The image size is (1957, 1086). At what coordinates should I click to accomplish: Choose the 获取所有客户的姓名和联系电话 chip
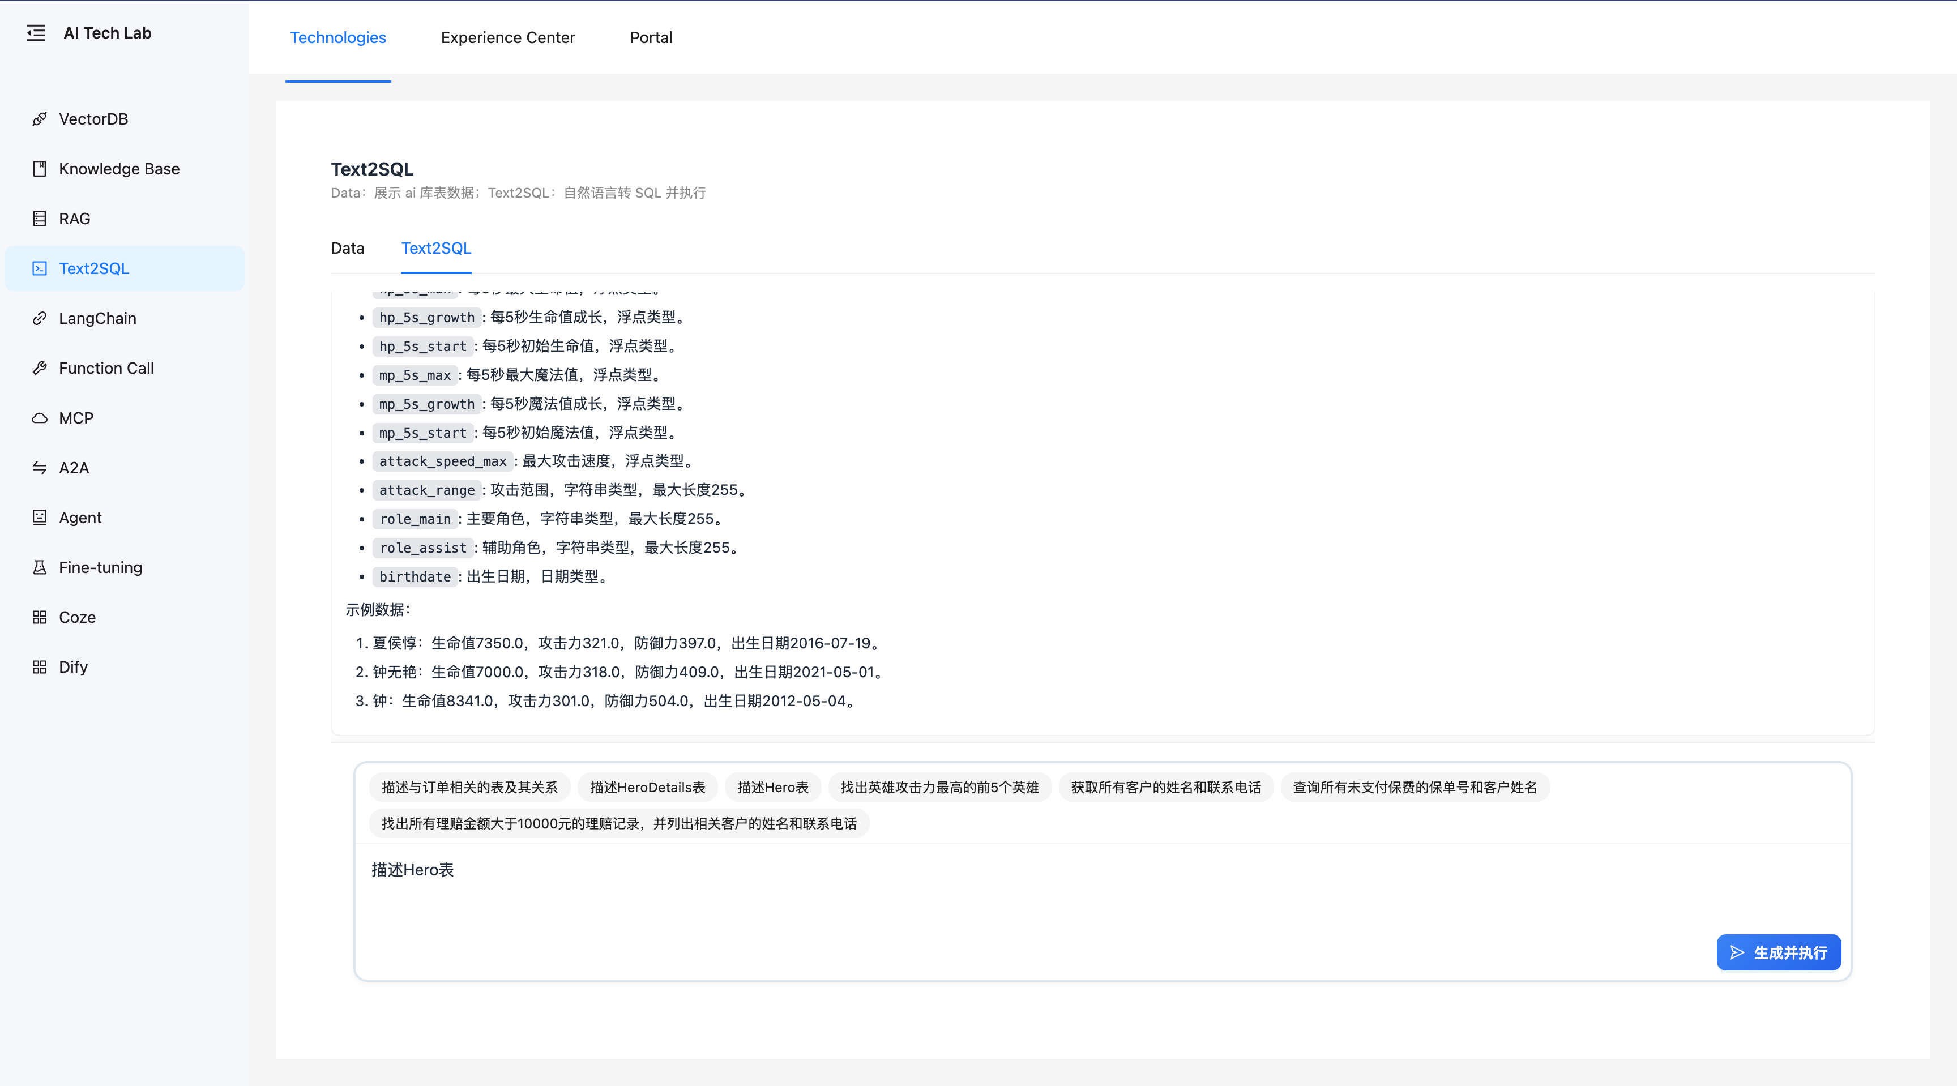click(x=1165, y=788)
